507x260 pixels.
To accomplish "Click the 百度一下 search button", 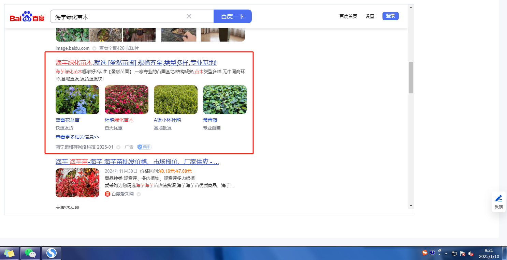I will click(233, 16).
